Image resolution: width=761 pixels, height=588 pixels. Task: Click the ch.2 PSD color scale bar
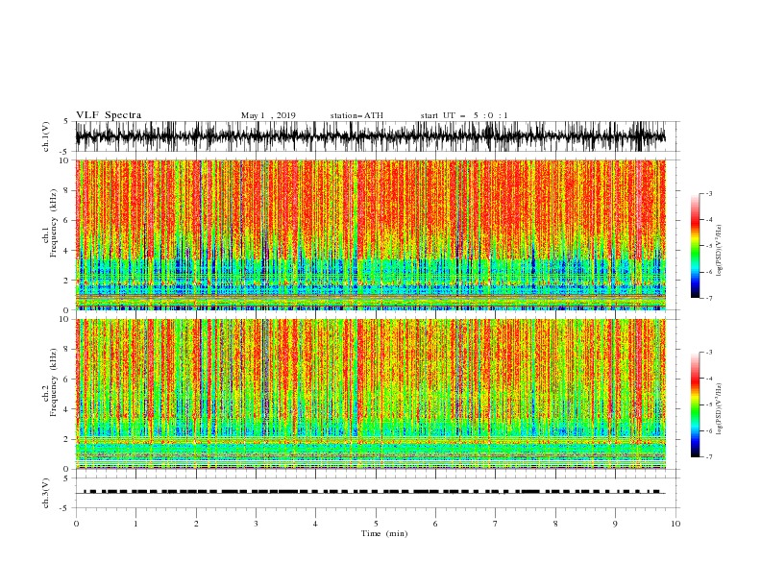tap(695, 404)
